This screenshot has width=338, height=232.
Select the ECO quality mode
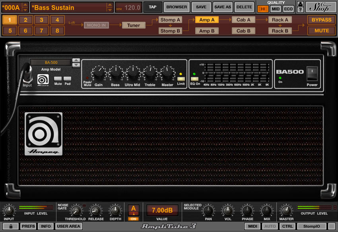(288, 9)
